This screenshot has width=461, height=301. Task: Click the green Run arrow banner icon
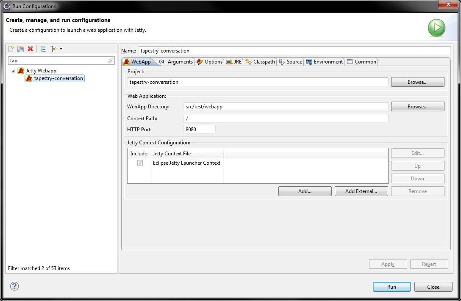coord(436,28)
